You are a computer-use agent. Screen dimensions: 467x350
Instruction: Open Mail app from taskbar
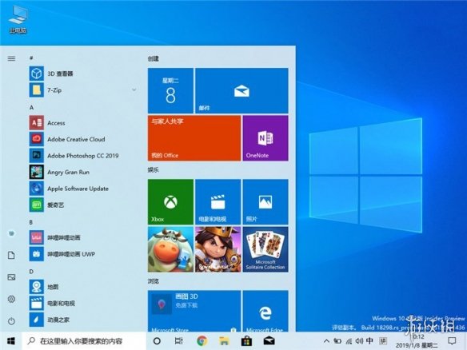point(269,340)
